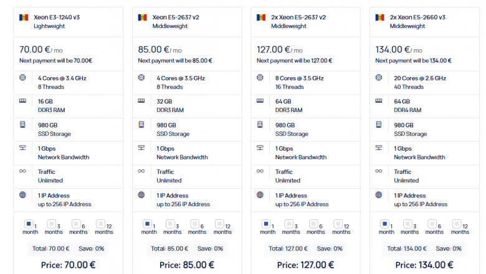Open the 2x Xeon E5-2660 v3 server title
The height and width of the screenshot is (274, 486).
[x=417, y=17]
